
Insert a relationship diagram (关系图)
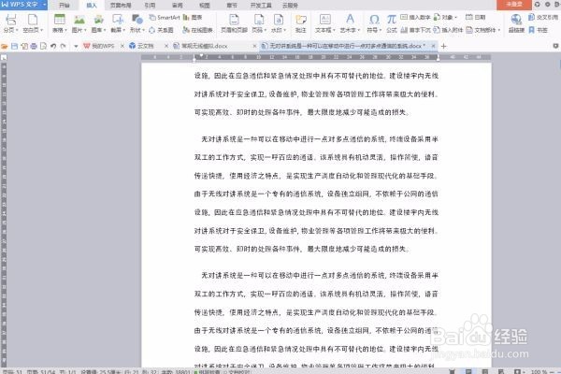[x=161, y=30]
